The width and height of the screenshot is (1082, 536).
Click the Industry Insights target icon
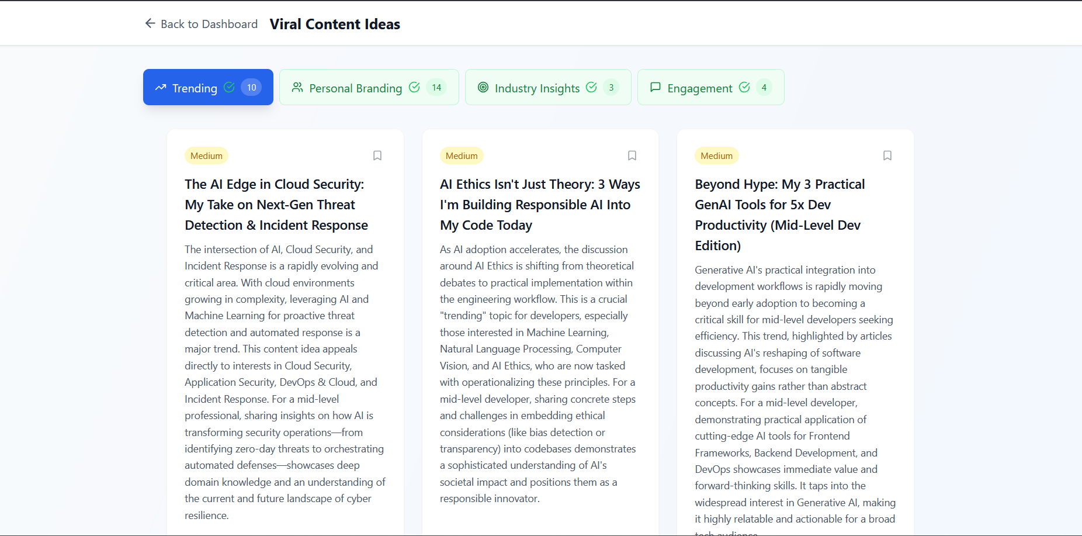[483, 87]
